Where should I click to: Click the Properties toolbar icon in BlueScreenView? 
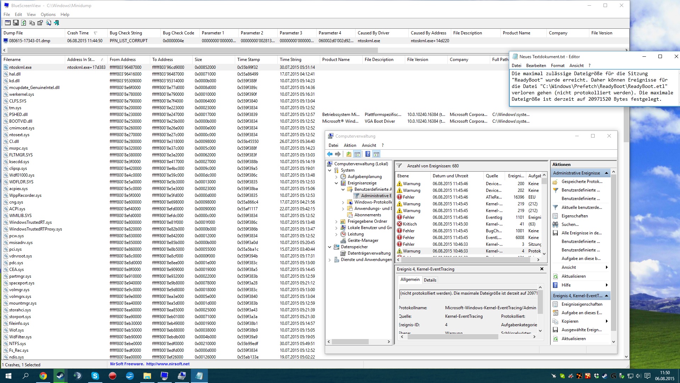(40, 23)
